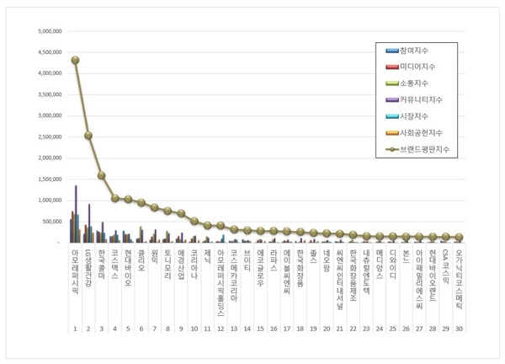Click the top data point for 아모레퍼시픽
Screen dimensions: 505x364
[76, 61]
